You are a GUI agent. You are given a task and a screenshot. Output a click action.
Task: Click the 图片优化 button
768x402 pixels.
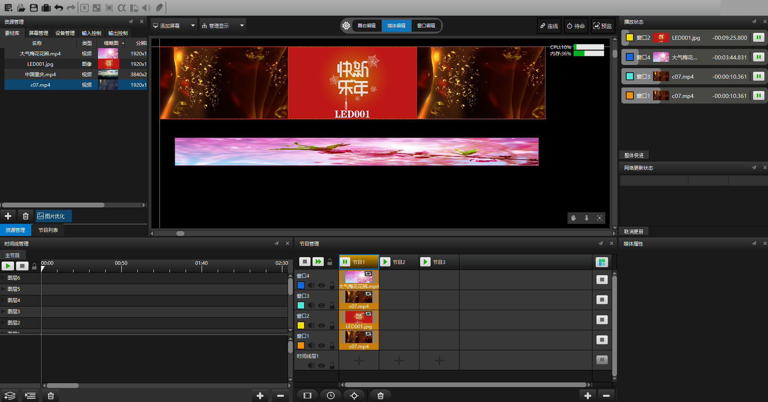click(x=53, y=216)
